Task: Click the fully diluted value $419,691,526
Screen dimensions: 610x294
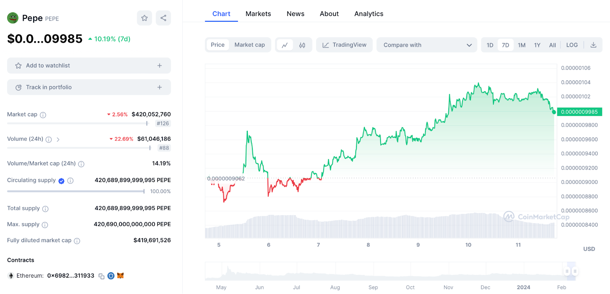Action: 152,240
